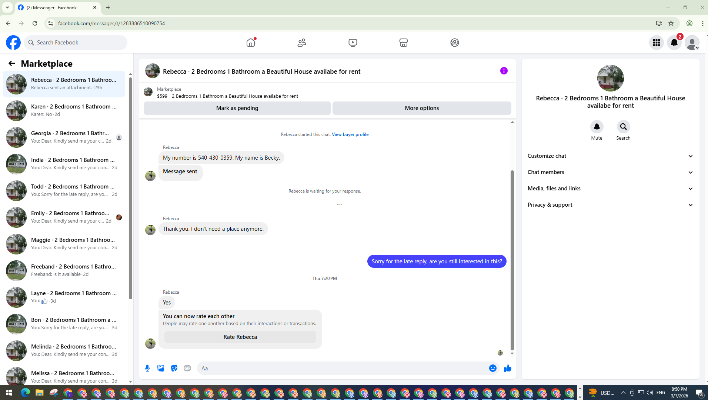Click the browser address bar URL

111,23
